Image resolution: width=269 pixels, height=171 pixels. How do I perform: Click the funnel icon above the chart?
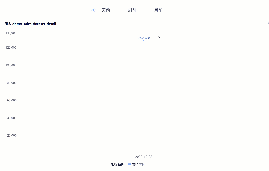268,23
